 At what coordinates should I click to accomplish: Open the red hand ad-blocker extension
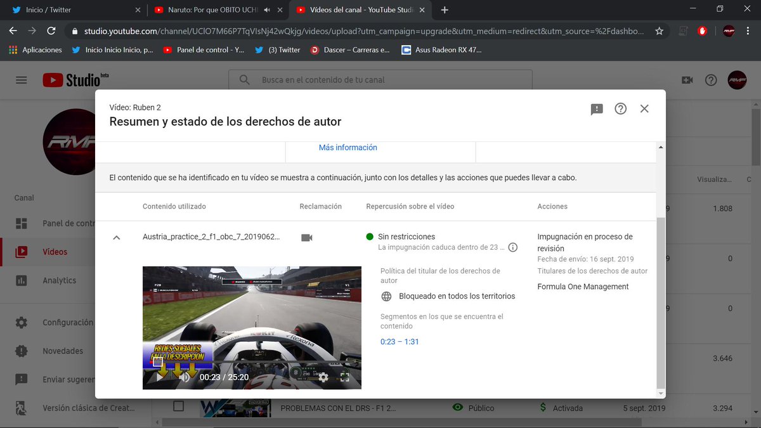pyautogui.click(x=703, y=31)
